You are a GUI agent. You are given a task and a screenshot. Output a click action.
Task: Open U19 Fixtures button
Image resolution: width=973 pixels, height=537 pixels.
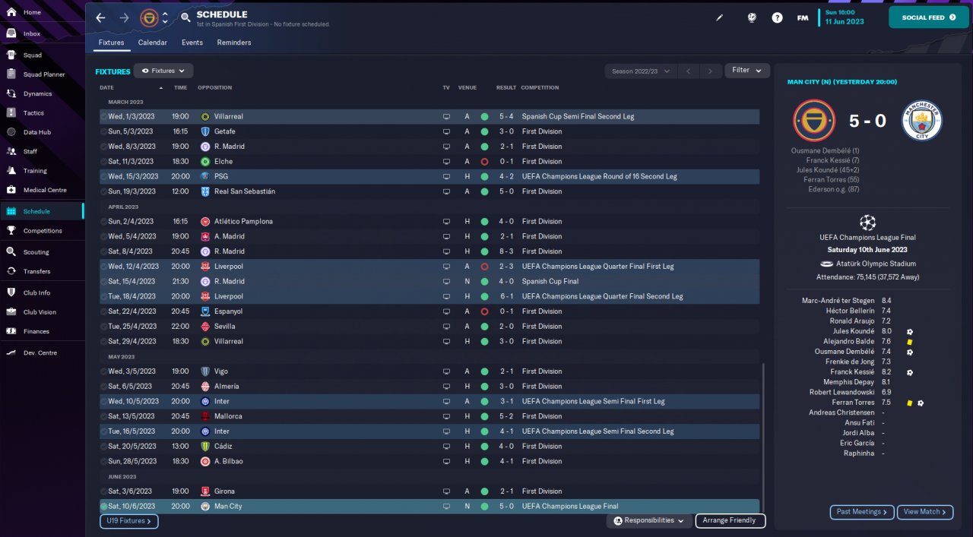coord(129,521)
